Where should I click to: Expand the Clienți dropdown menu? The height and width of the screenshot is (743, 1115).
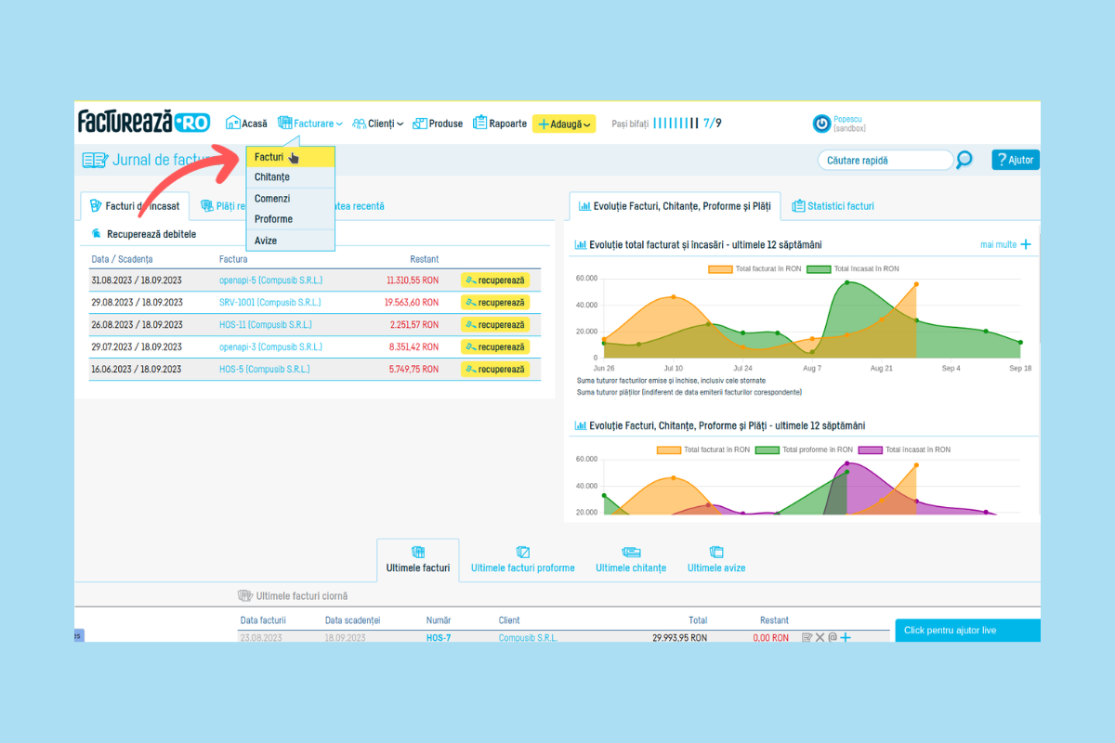pos(378,124)
